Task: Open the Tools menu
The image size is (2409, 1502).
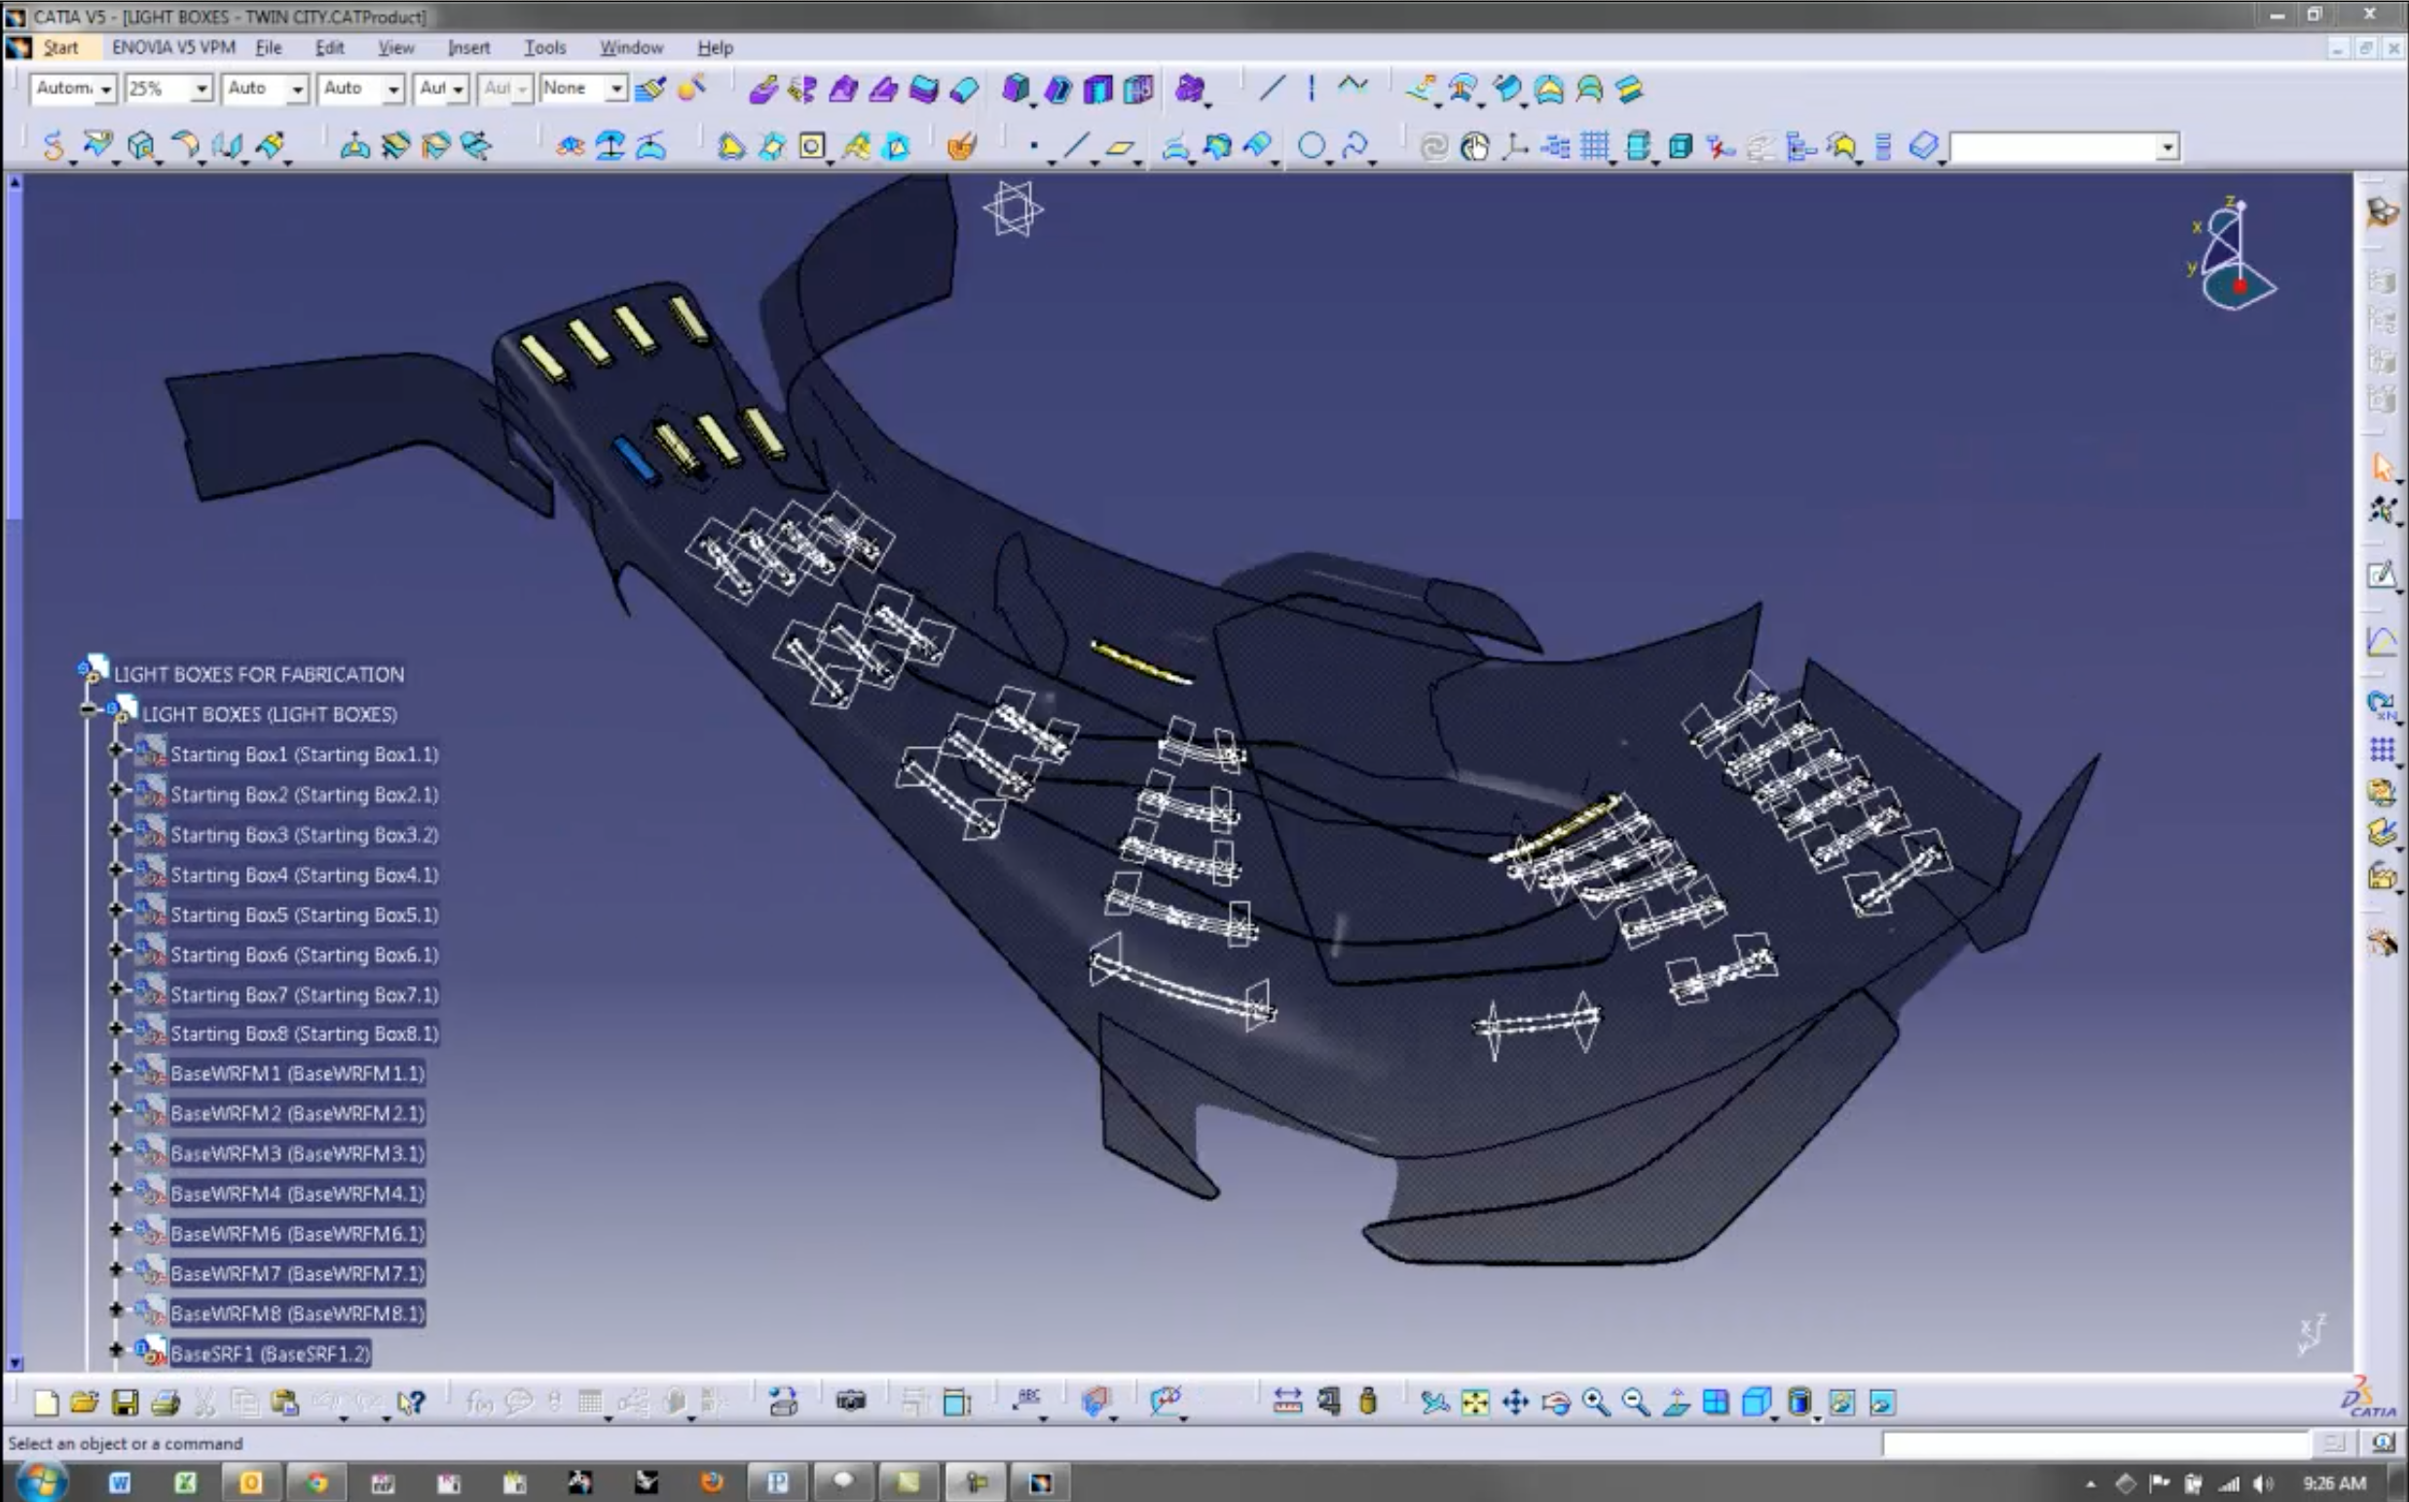Action: (544, 47)
